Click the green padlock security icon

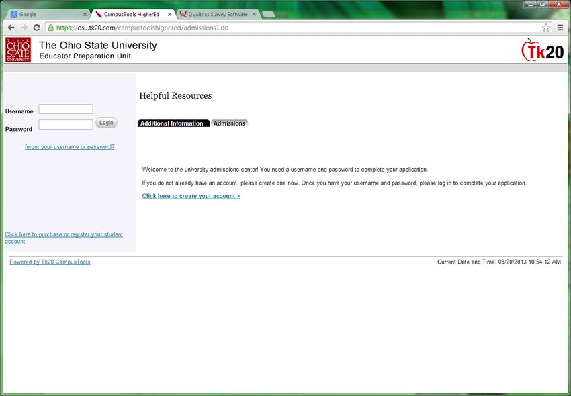pos(51,28)
